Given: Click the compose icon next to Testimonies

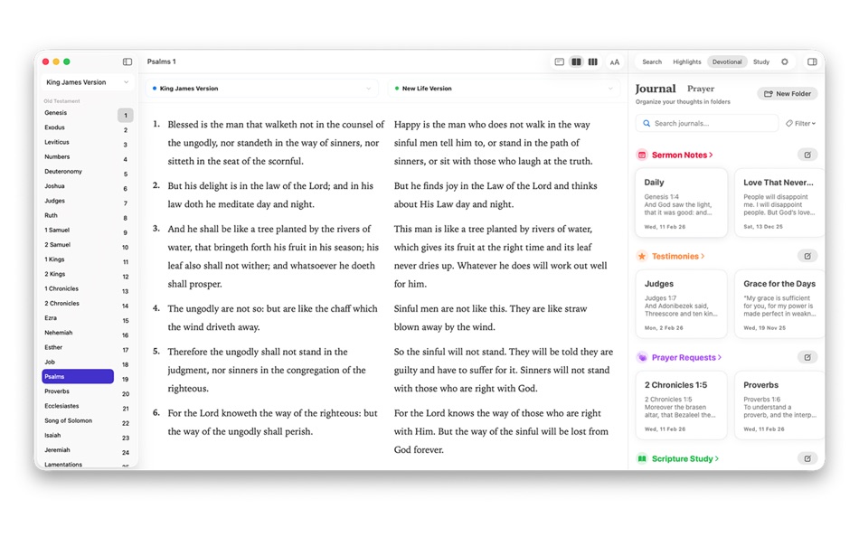Looking at the screenshot, I should 807,256.
